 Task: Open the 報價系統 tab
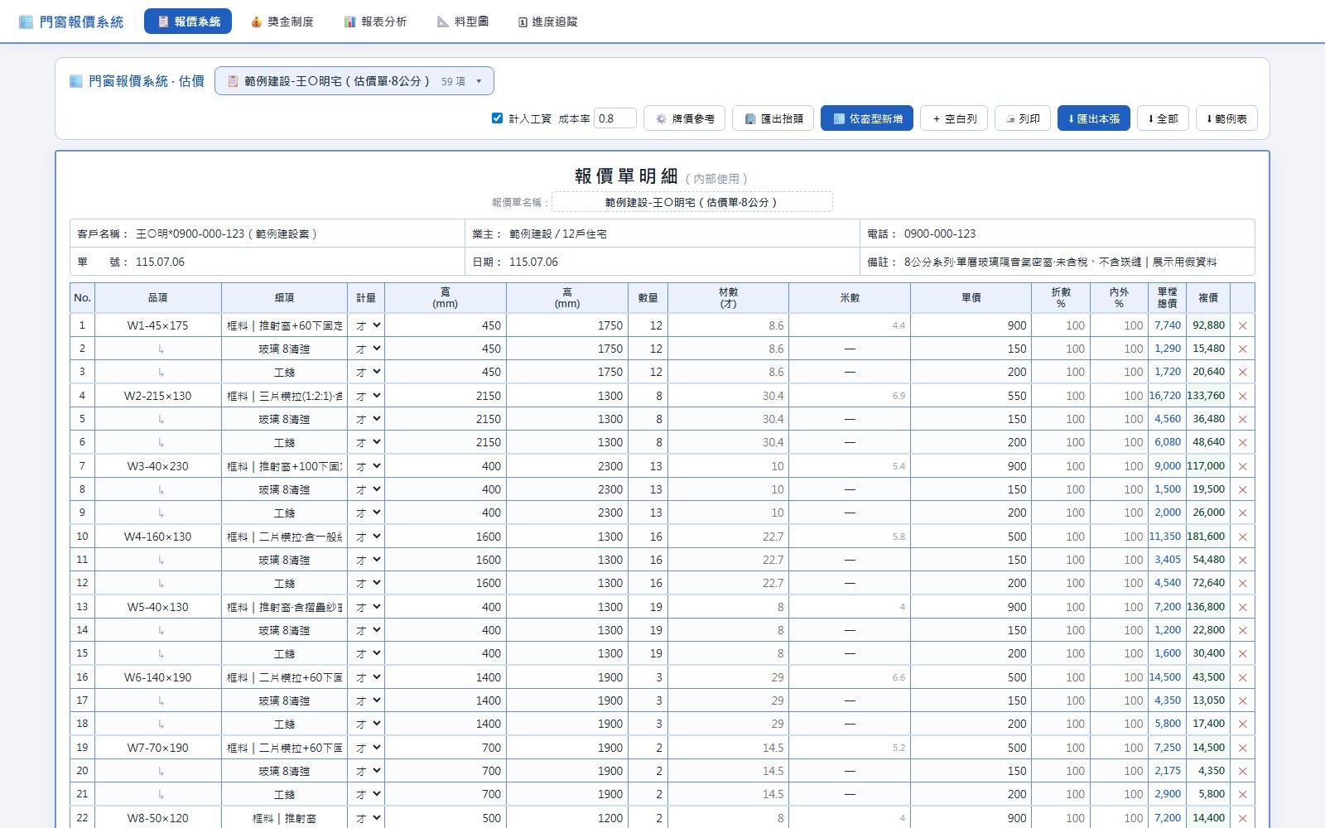188,22
